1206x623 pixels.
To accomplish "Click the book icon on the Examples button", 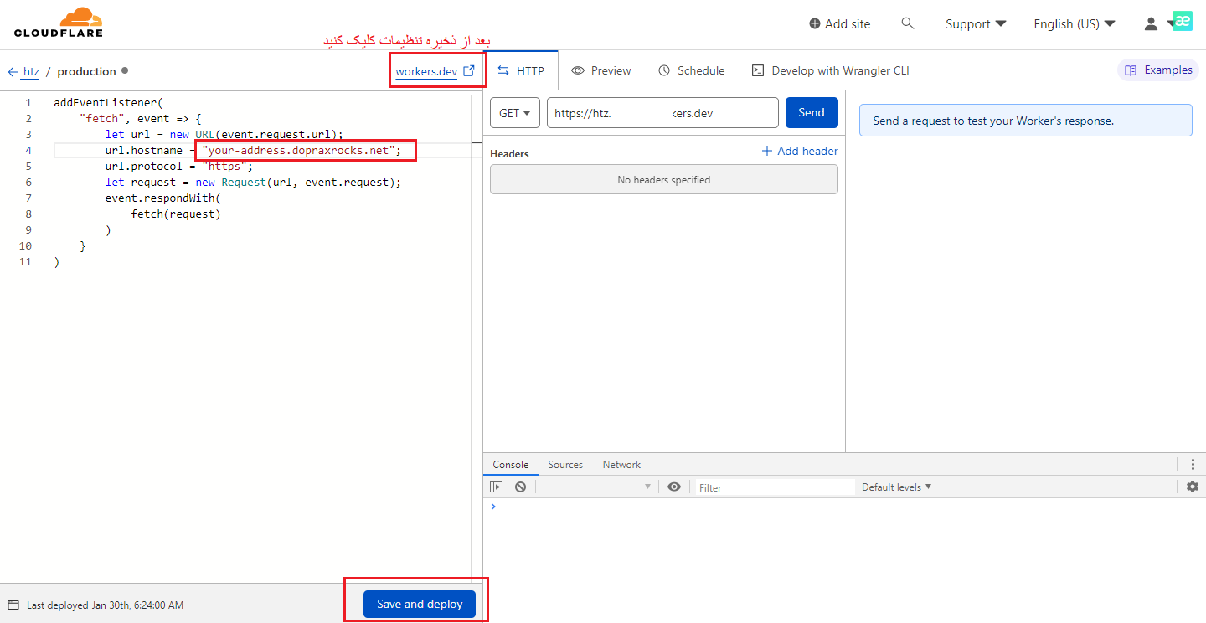I will click(1131, 70).
